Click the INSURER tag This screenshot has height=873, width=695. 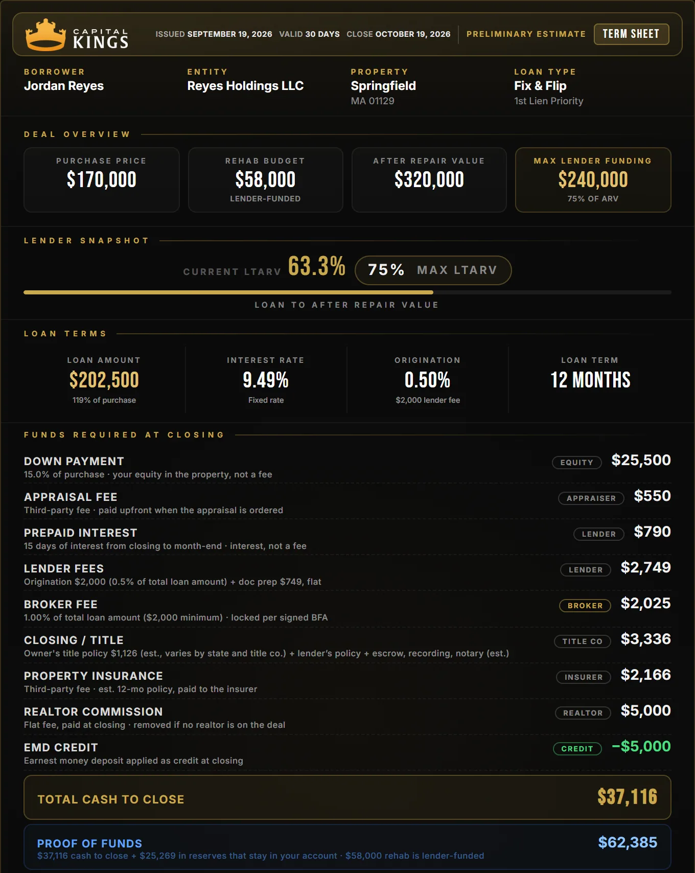584,677
